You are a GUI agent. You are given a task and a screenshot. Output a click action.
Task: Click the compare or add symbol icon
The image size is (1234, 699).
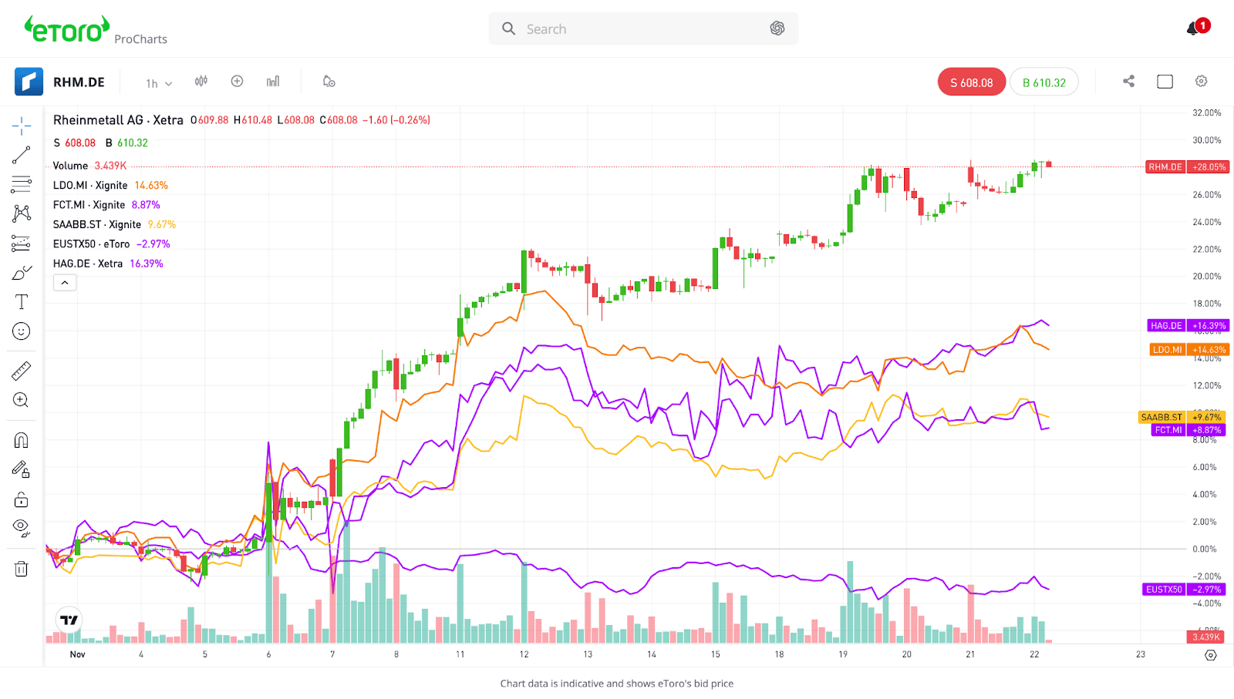click(x=238, y=81)
